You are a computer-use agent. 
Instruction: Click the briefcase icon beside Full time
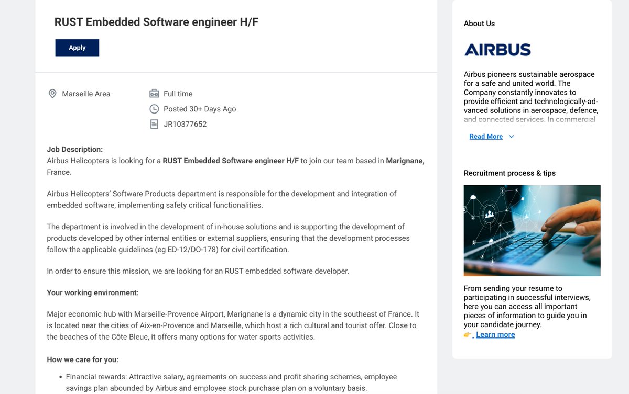point(154,94)
